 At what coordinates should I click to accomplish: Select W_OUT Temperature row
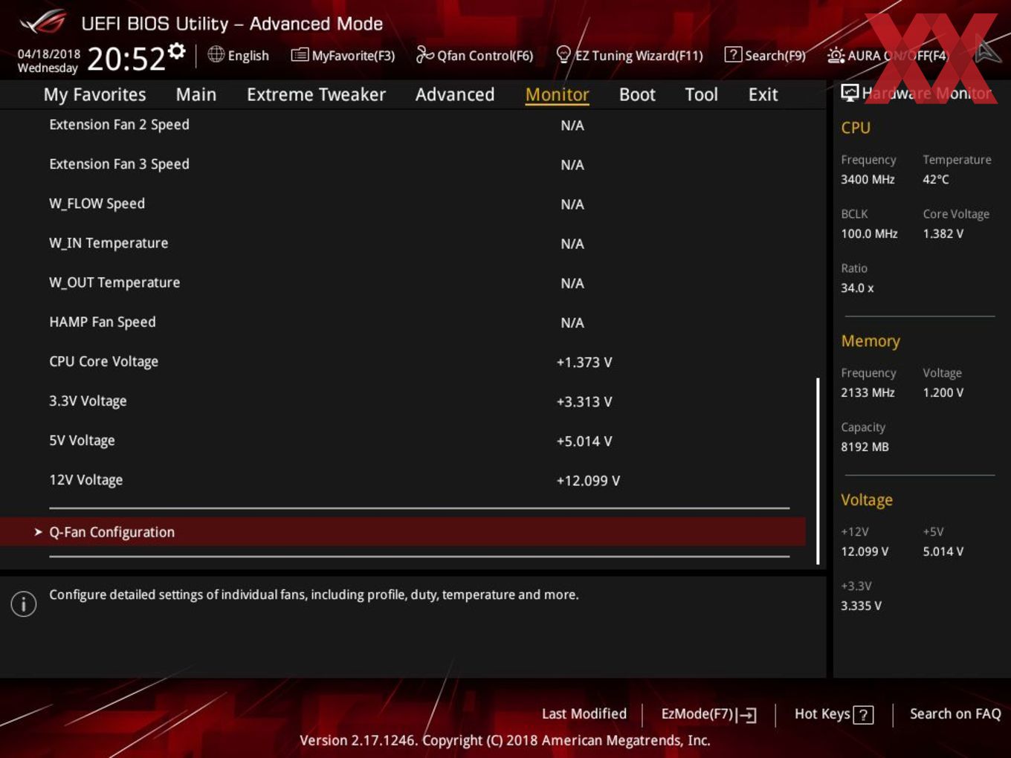point(403,282)
